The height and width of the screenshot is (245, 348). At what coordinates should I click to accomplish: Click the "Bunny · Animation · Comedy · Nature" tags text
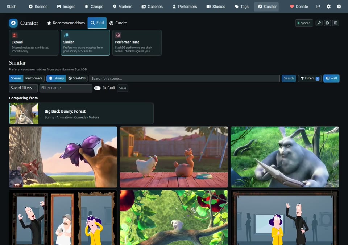72,117
